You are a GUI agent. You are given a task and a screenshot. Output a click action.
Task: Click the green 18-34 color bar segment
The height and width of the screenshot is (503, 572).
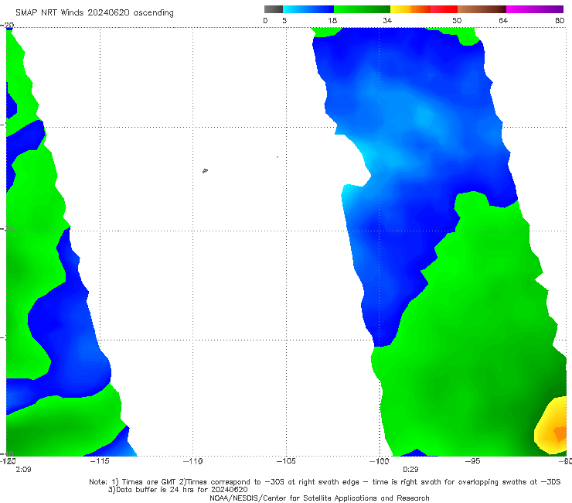pos(362,9)
